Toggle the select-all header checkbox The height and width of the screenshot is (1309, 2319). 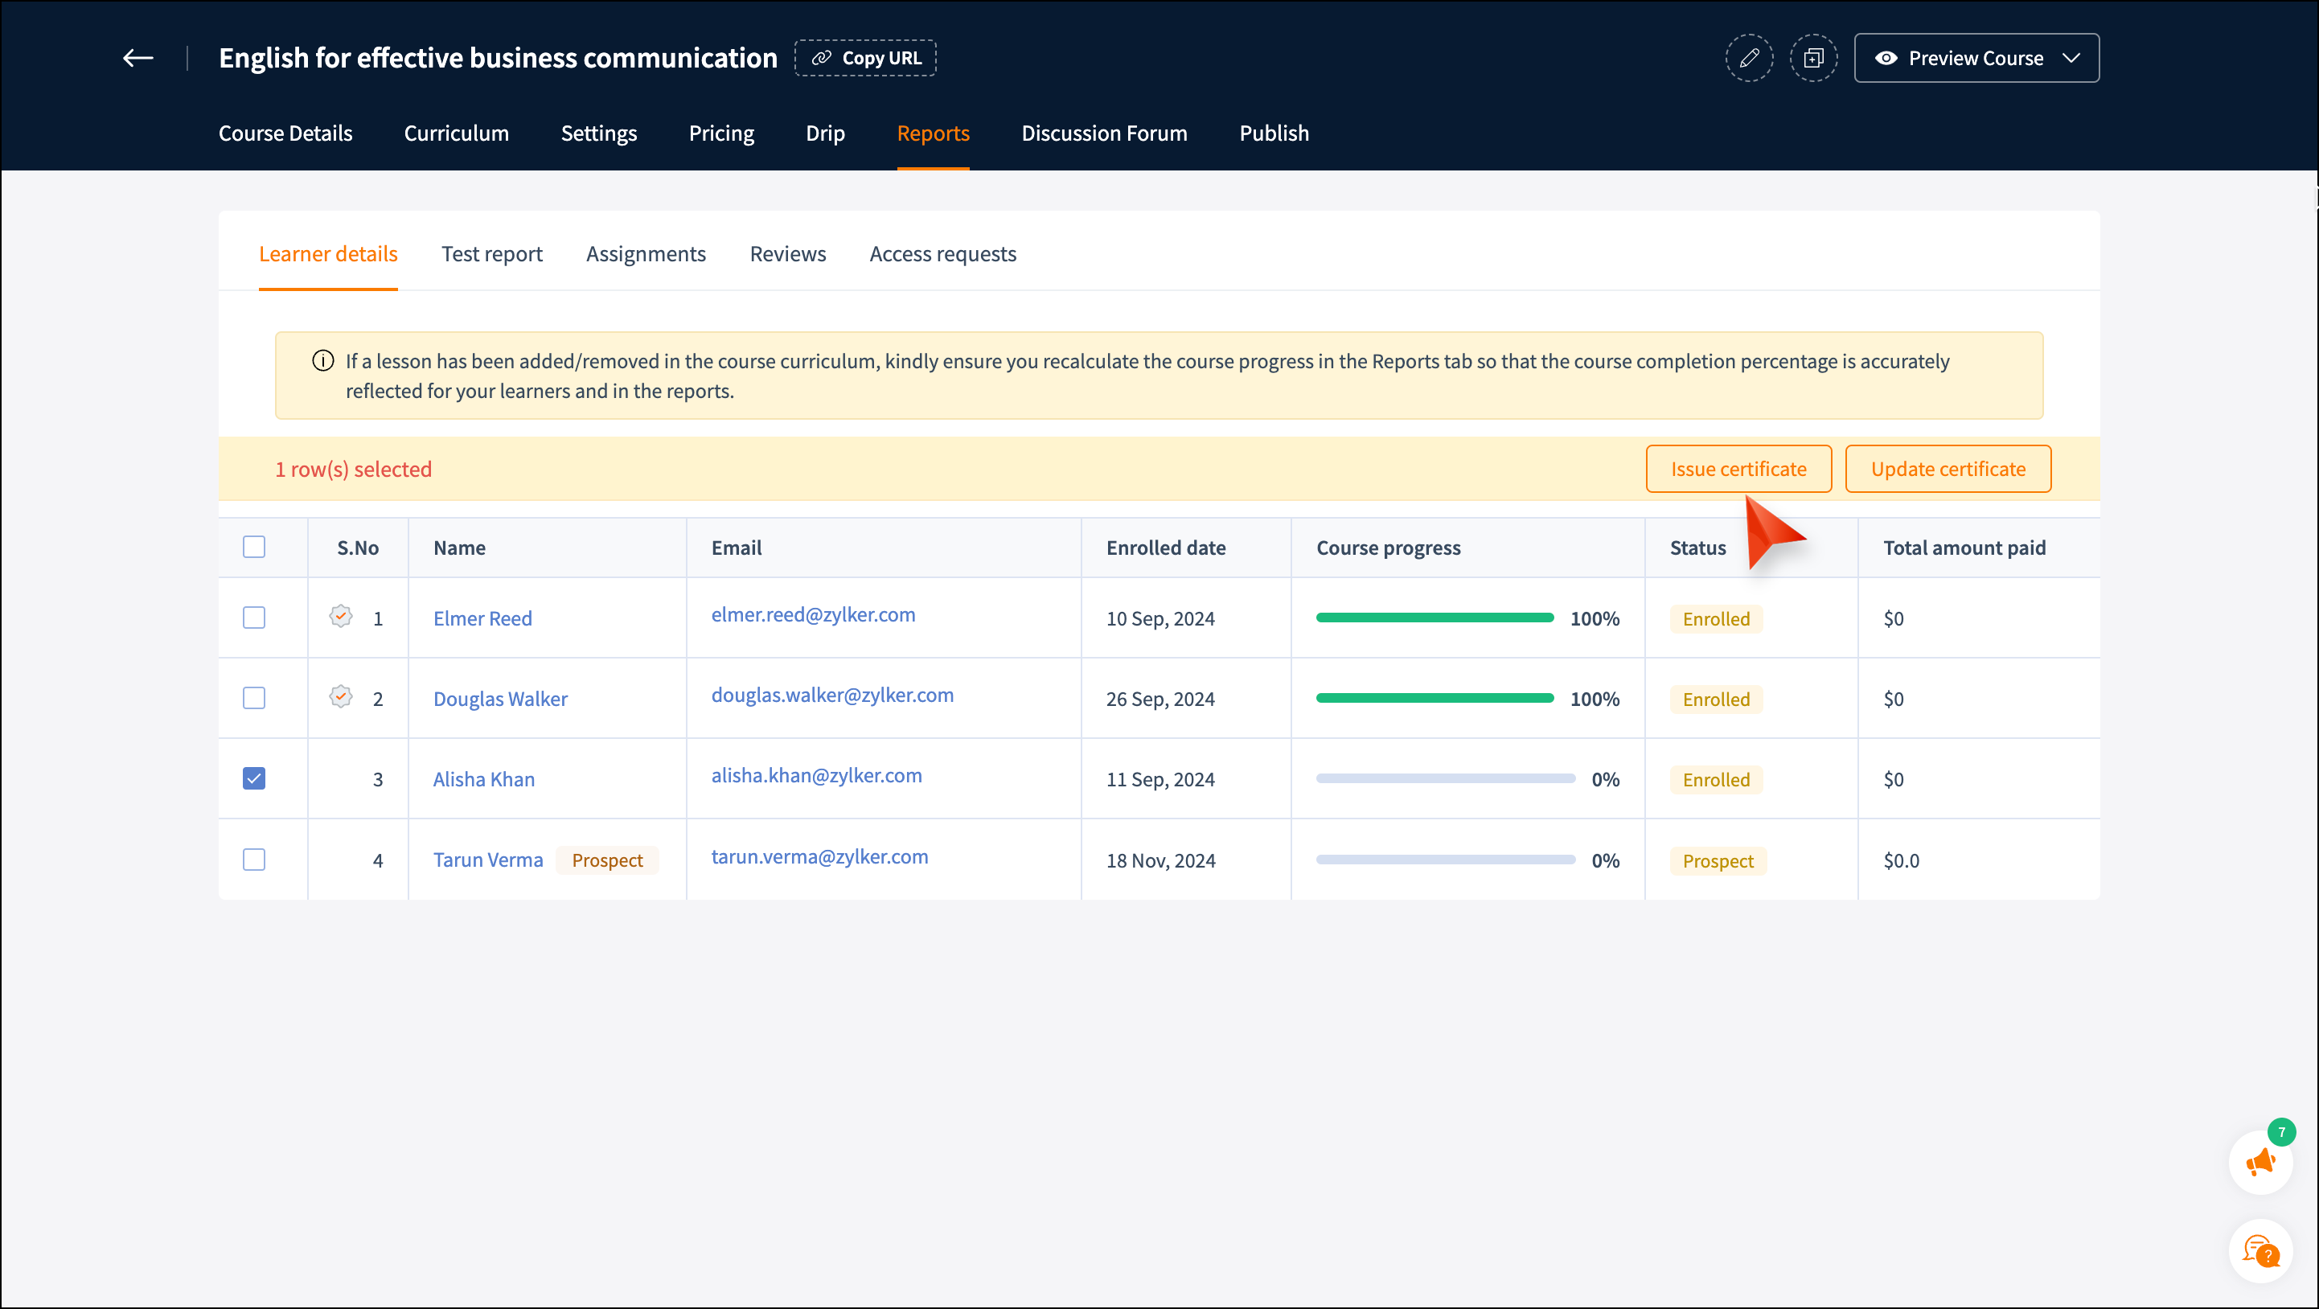[254, 548]
